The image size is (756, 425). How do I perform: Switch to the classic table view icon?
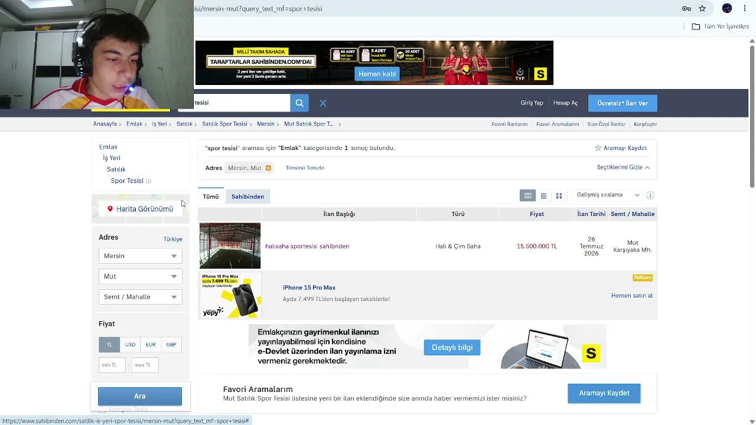pos(528,195)
